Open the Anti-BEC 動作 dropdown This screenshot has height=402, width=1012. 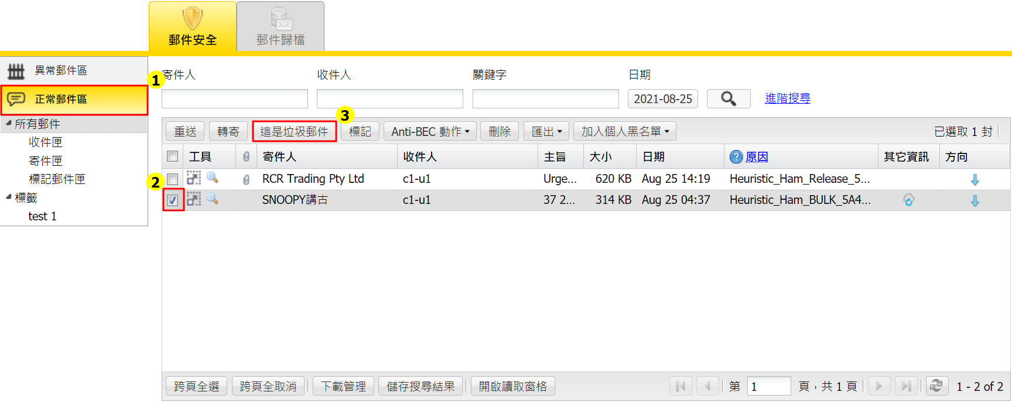click(430, 131)
